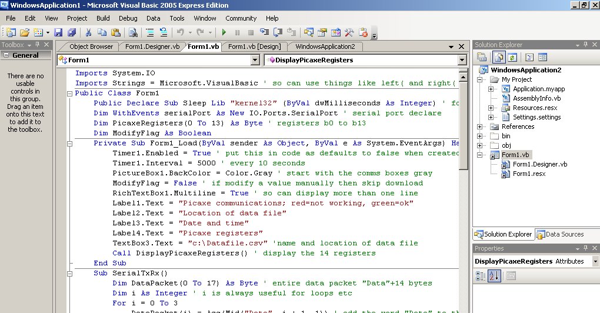Select Form1.resx in Solution Explorer
600x313 pixels.
(529, 174)
